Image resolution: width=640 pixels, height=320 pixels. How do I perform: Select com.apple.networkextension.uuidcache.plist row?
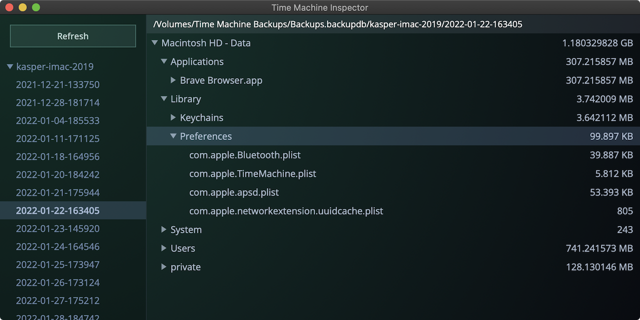(393, 211)
